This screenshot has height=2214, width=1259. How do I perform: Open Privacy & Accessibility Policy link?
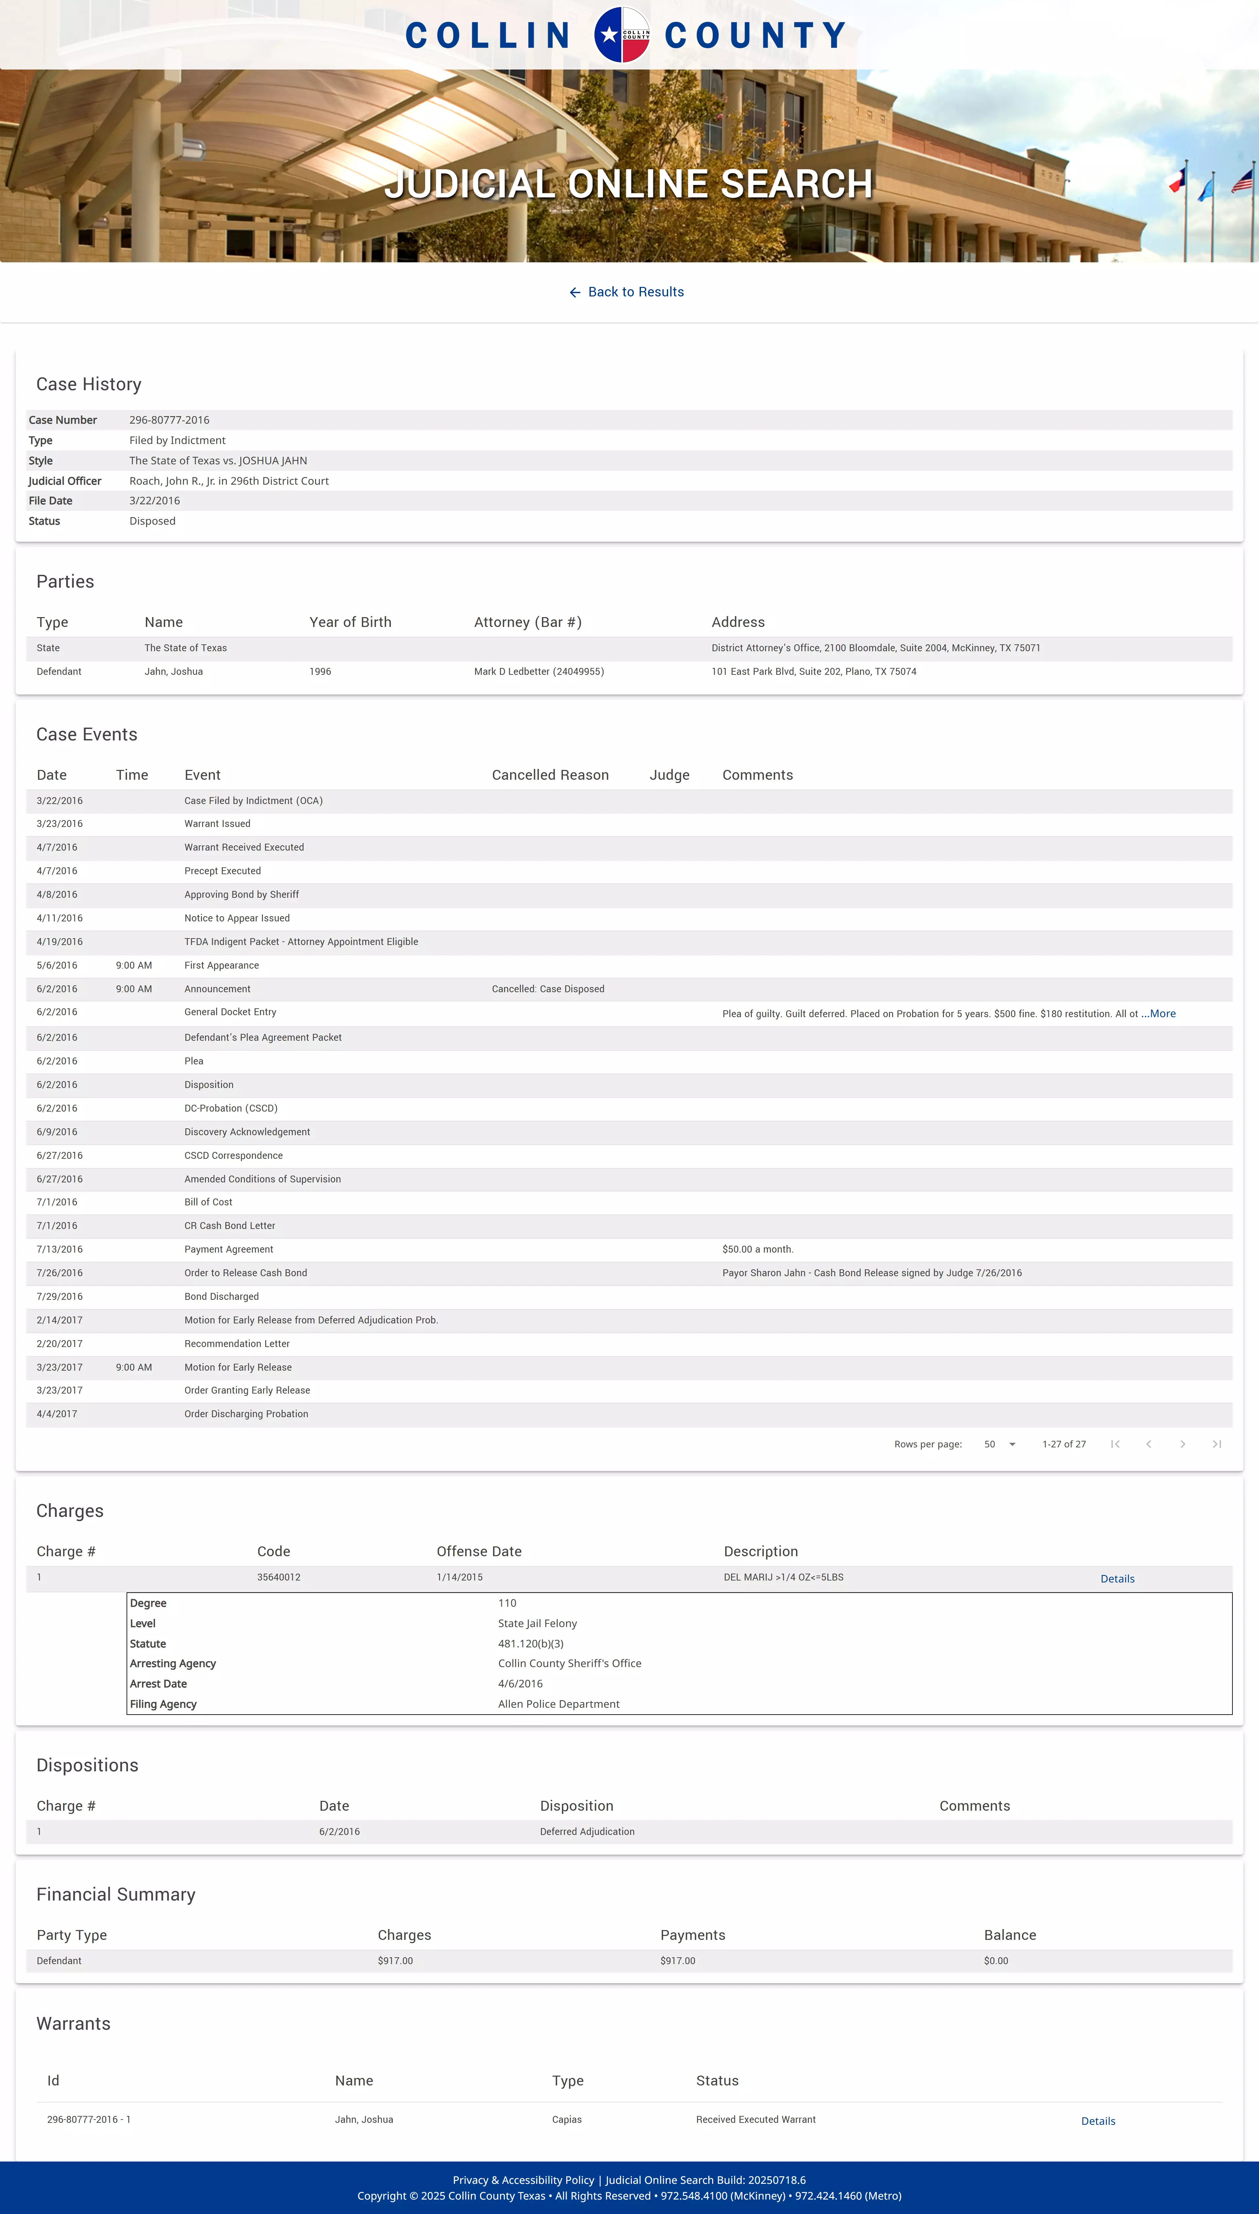(x=523, y=2180)
